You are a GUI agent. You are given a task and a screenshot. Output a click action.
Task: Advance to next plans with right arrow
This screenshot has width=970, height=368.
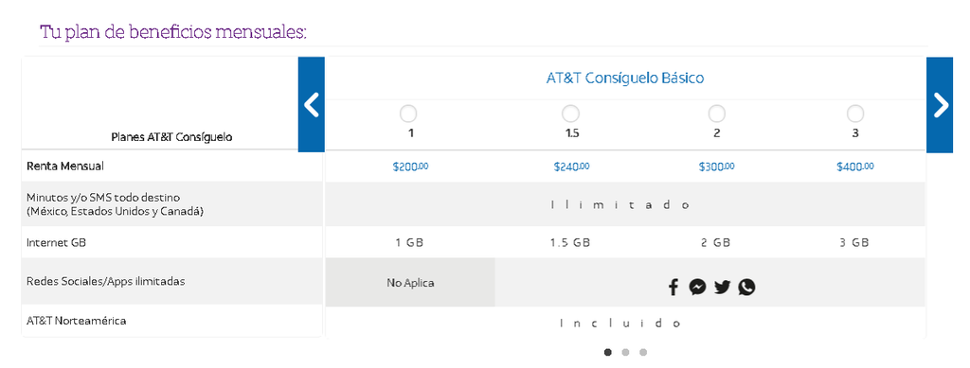(x=940, y=104)
